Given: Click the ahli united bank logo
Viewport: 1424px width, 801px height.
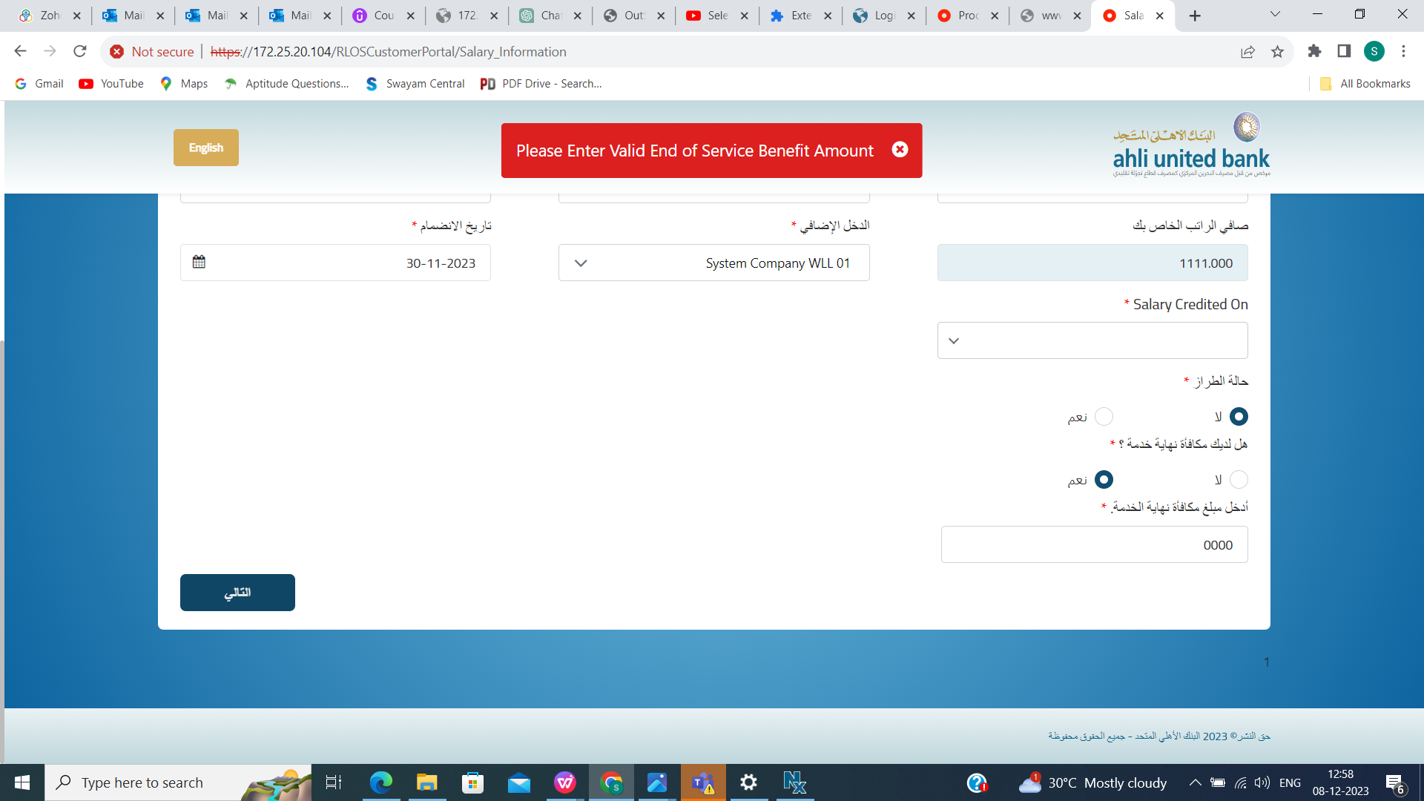Looking at the screenshot, I should point(1191,145).
